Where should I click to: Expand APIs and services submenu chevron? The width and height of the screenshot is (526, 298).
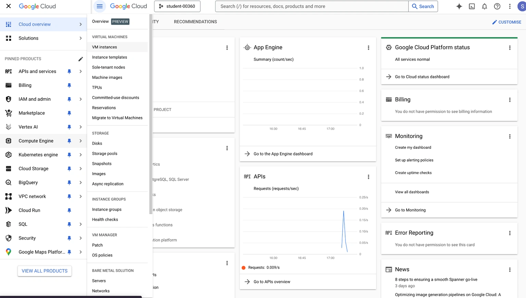point(80,71)
